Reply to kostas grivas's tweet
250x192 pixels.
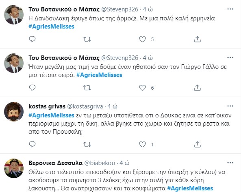pos(33,145)
